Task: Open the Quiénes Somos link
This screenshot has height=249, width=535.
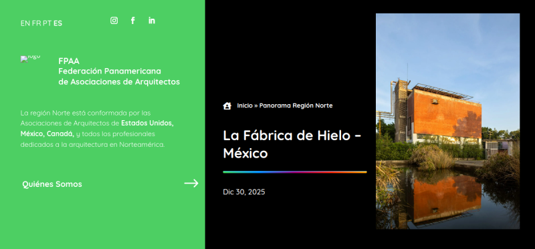Action: click(x=52, y=184)
